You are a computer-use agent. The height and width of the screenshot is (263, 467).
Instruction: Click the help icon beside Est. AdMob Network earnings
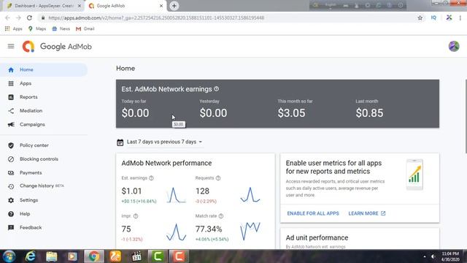click(x=217, y=89)
